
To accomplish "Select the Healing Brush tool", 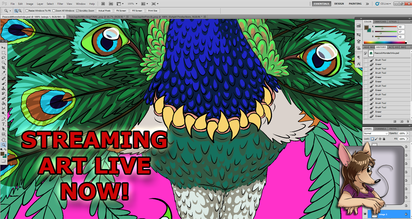I will click(x=4, y=78).
